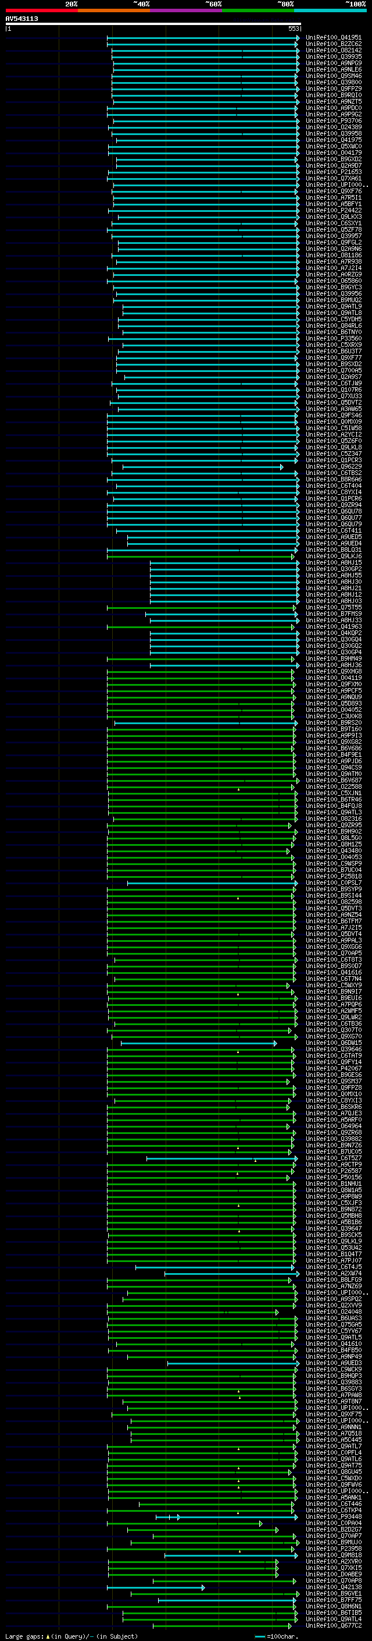Select the label UniRef100_O65860
The image size is (372, 1641).
pos(334,281)
